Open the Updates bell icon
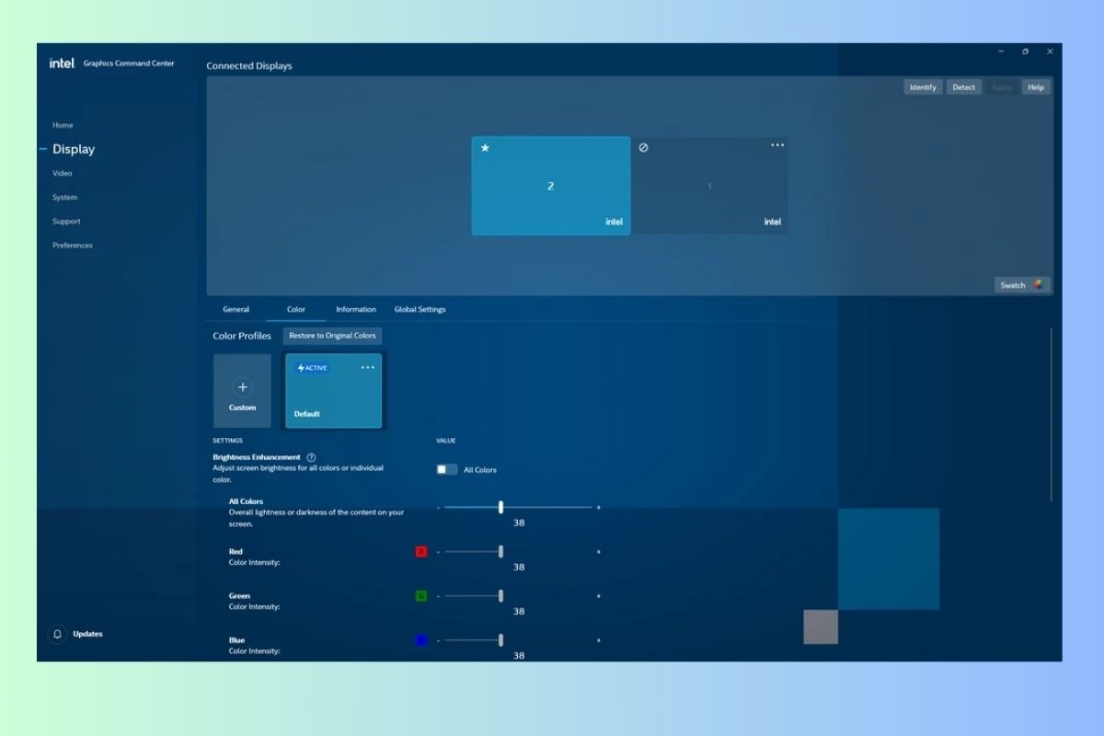 57,634
